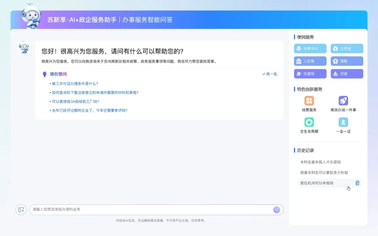Open the 民政 service button

(347, 74)
